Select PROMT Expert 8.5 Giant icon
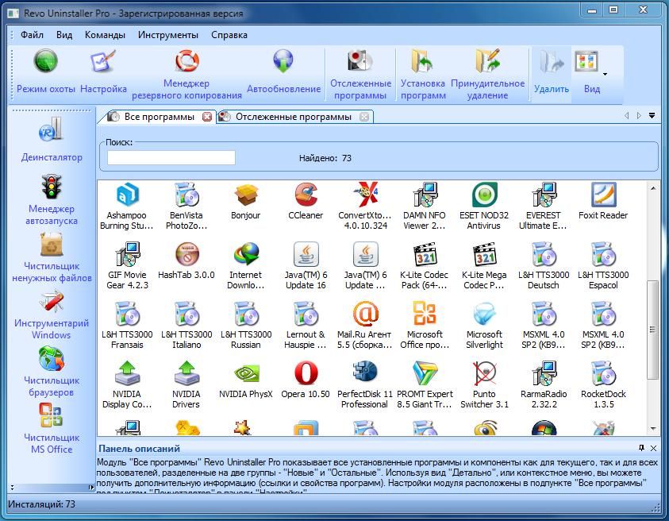 point(425,373)
